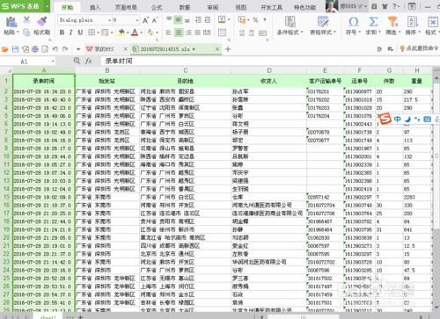Viewport: 440px width, 319px height.
Task: Toggle middle vertical alignment
Action: [178, 19]
